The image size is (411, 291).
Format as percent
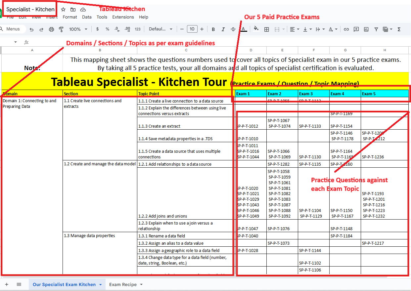107,29
